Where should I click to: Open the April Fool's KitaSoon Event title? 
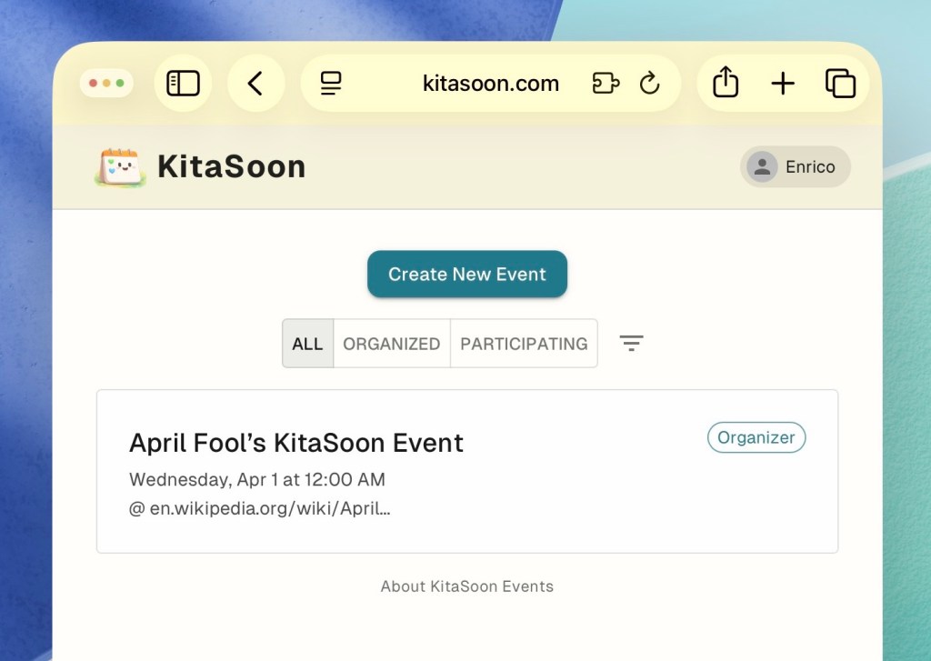point(296,443)
